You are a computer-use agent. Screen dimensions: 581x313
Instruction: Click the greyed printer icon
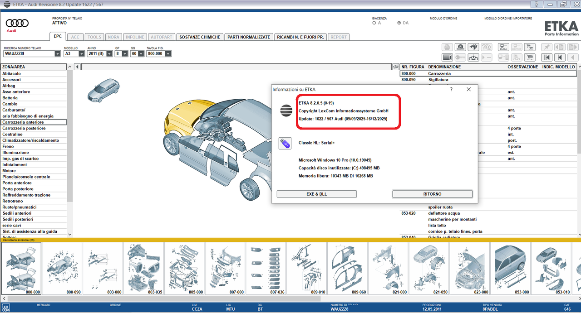(447, 47)
